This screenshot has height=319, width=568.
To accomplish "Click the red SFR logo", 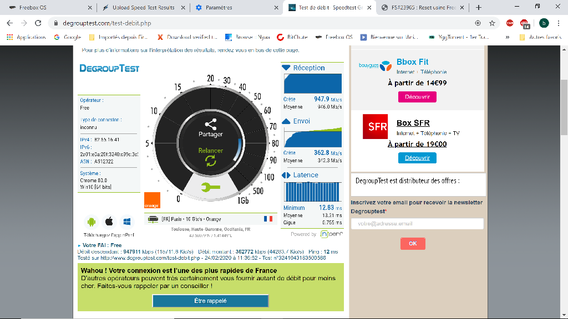I will pos(376,127).
